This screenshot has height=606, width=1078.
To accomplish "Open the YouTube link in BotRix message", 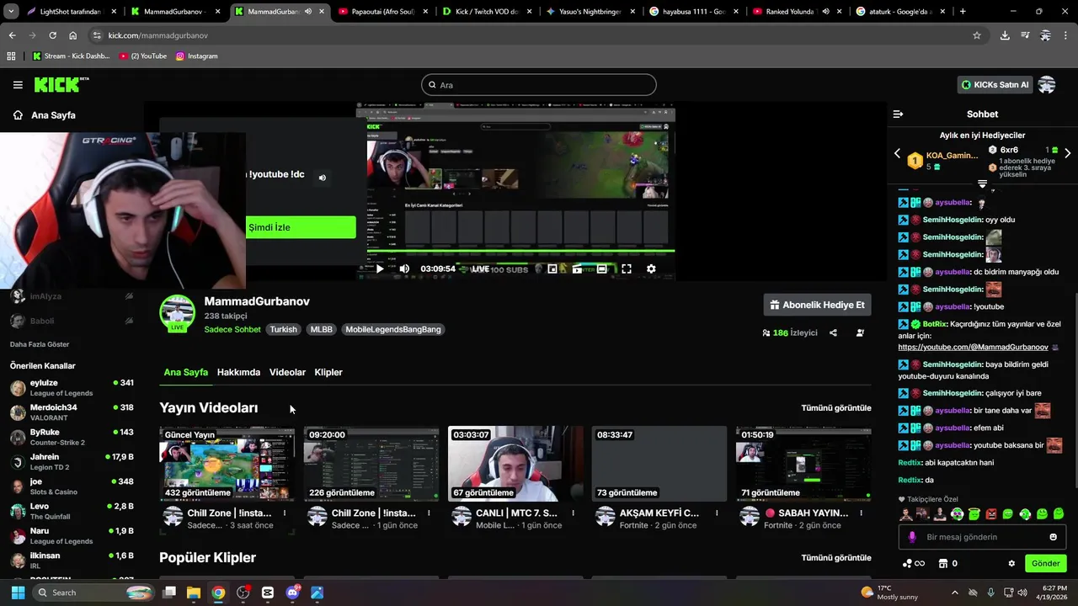I will (973, 347).
